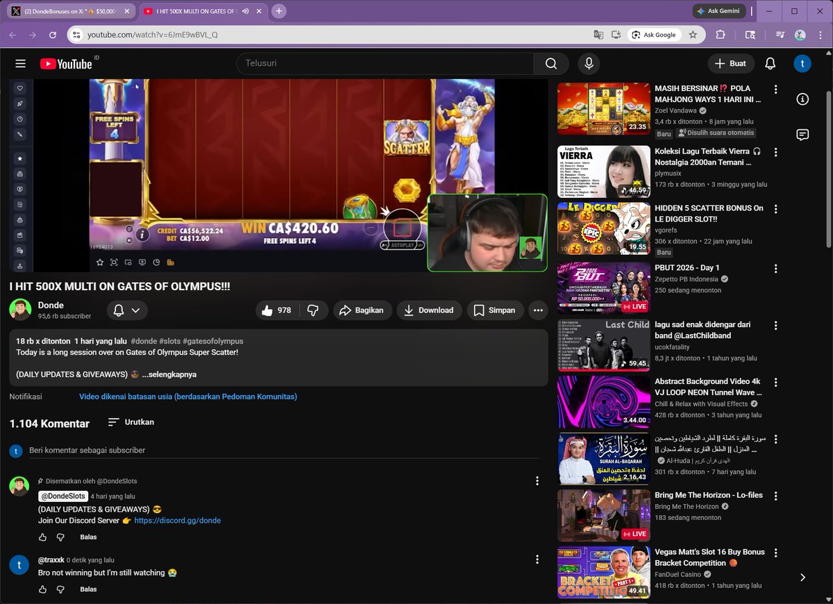Open the Chrome profile picture menu
This screenshot has width=833, height=604.
tap(800, 35)
